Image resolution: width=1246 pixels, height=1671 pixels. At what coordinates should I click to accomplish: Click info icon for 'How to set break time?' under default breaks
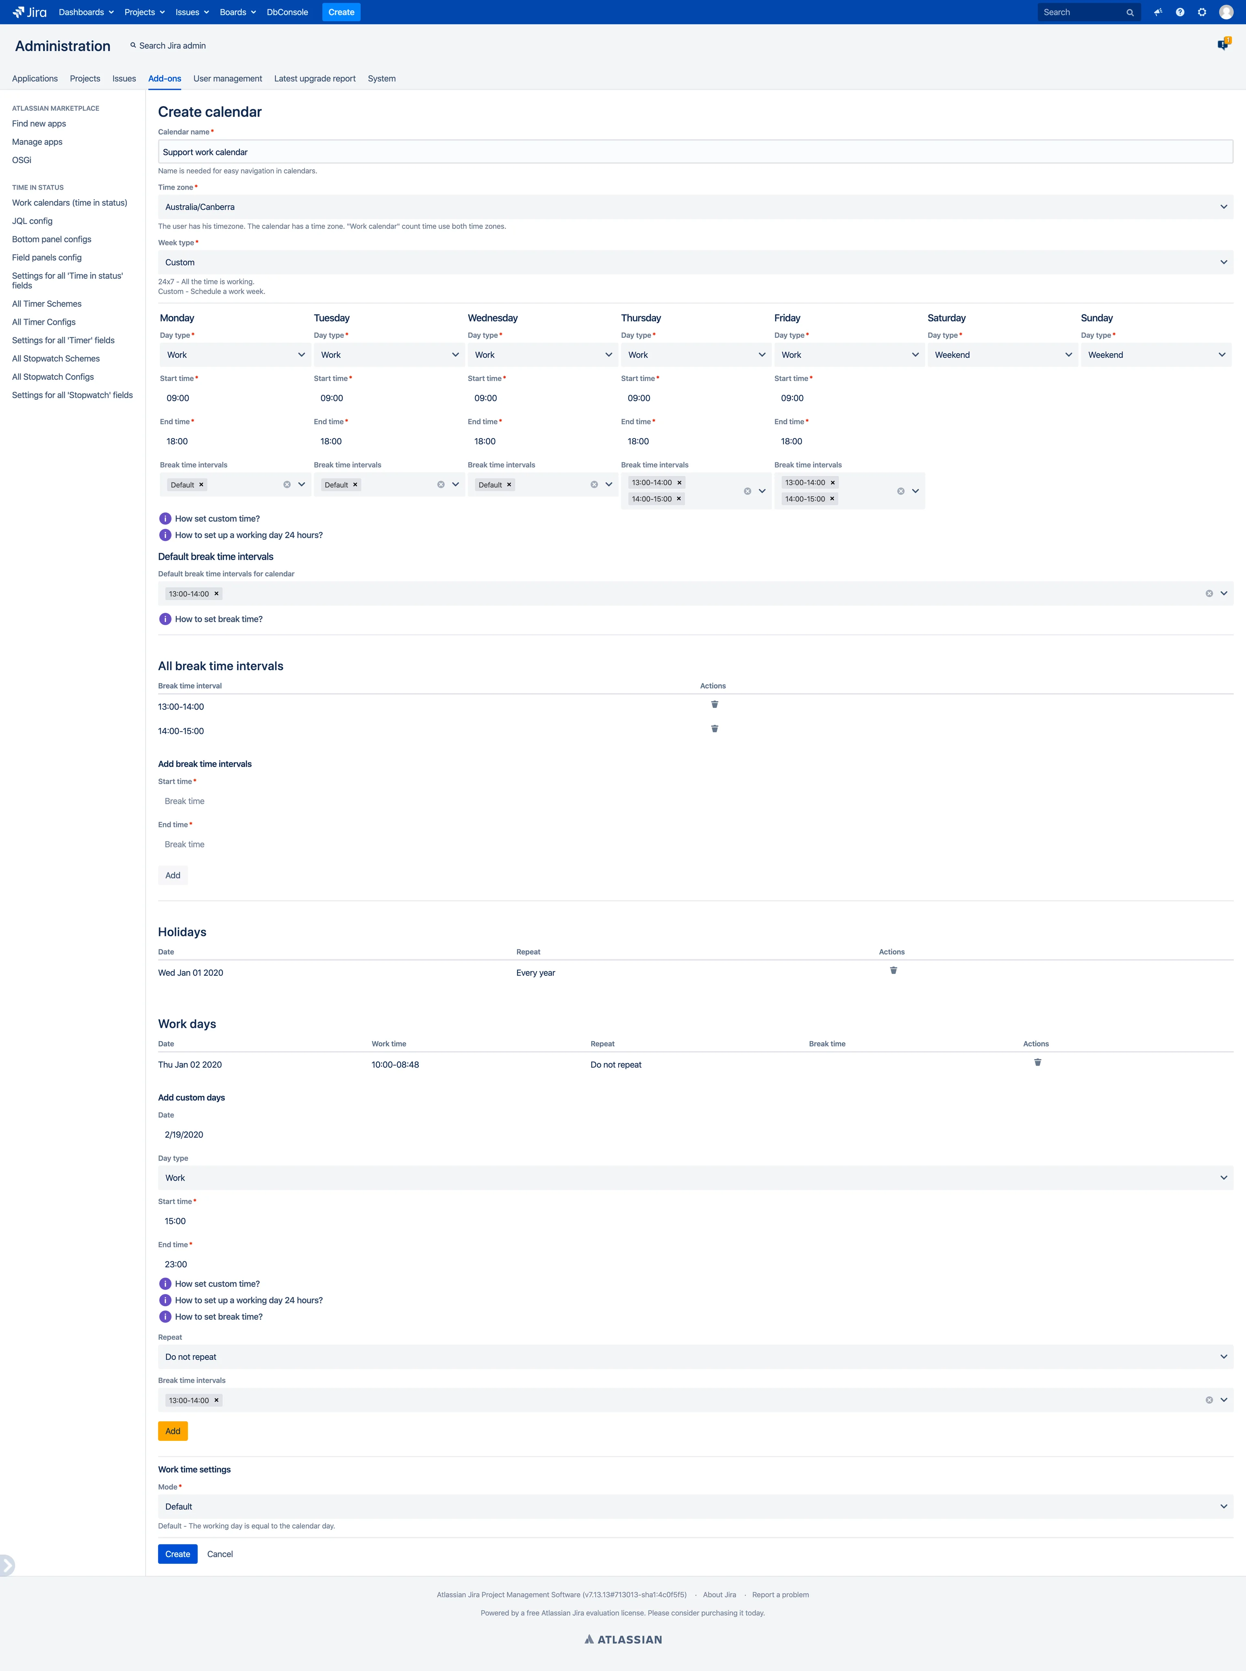point(165,619)
